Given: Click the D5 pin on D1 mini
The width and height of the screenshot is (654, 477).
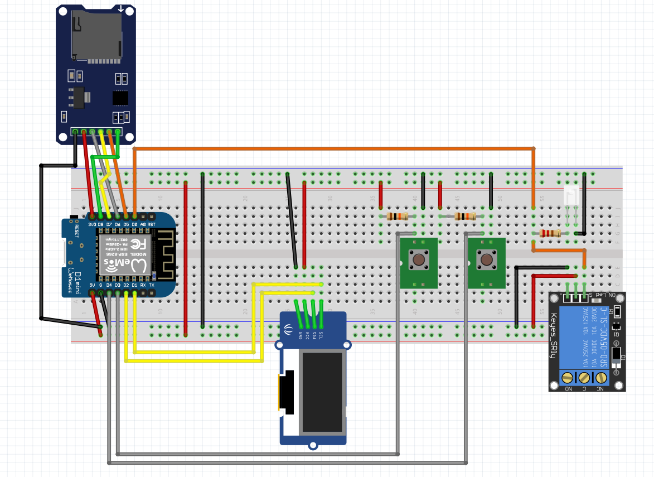Looking at the screenshot, I should pyautogui.click(x=126, y=216).
